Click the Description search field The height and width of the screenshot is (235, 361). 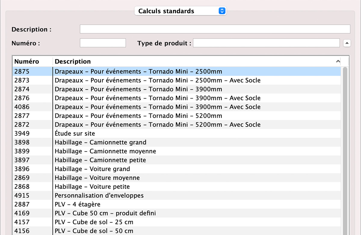click(215, 29)
